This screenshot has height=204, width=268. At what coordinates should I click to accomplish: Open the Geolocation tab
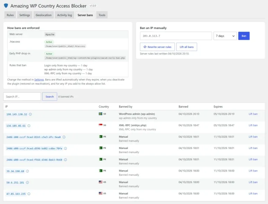43,15
